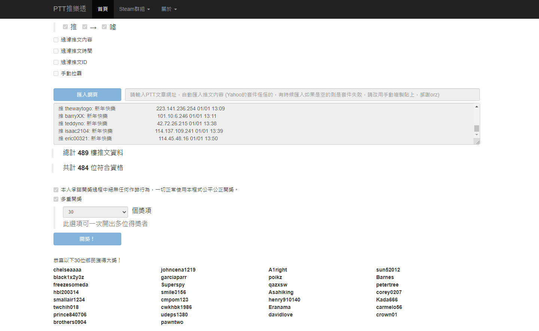
Task: Click winner name carmelo56
Action: (x=389, y=307)
